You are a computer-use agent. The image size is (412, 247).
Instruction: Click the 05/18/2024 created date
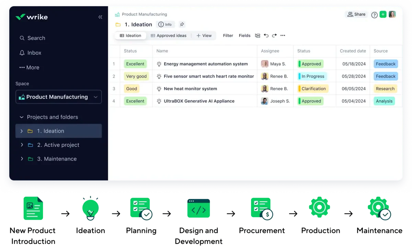coord(354,64)
